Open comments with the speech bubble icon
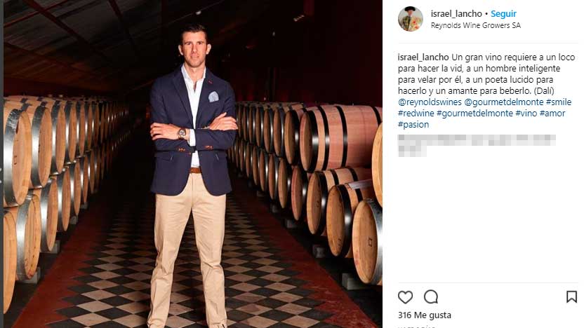This screenshot has height=328, width=584. tap(431, 296)
